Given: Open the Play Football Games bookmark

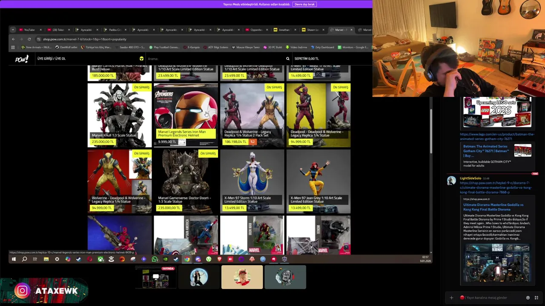Looking at the screenshot, I should click(164, 47).
